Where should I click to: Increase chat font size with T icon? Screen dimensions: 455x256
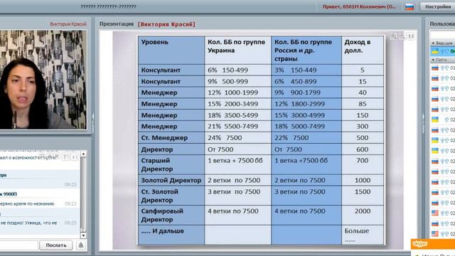(66, 157)
